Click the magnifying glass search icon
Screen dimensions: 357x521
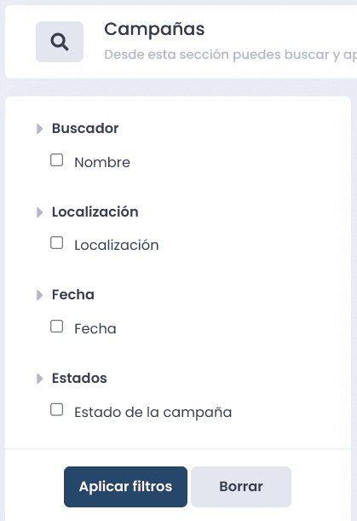pos(60,42)
